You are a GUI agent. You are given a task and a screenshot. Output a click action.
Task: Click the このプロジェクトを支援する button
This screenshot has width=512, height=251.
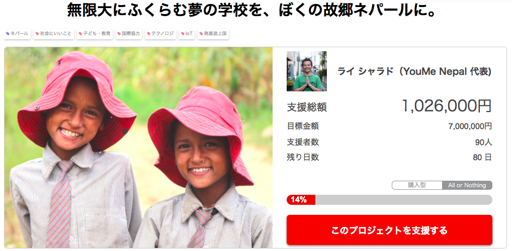click(x=389, y=230)
